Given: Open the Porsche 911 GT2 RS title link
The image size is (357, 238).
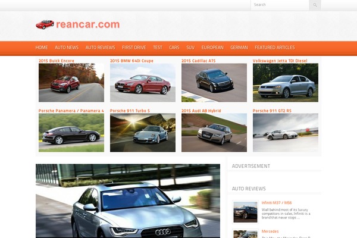Looking at the screenshot, I should [x=272, y=111].
